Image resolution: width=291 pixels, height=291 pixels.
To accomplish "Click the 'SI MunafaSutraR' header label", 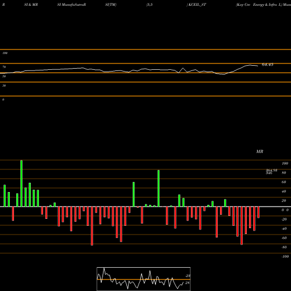I will [x=72, y=5].
